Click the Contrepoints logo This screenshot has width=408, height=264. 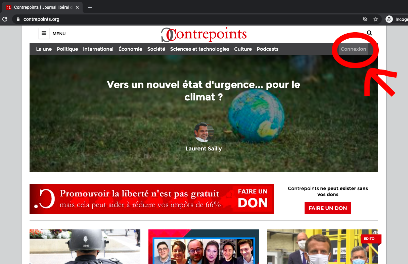pyautogui.click(x=204, y=34)
